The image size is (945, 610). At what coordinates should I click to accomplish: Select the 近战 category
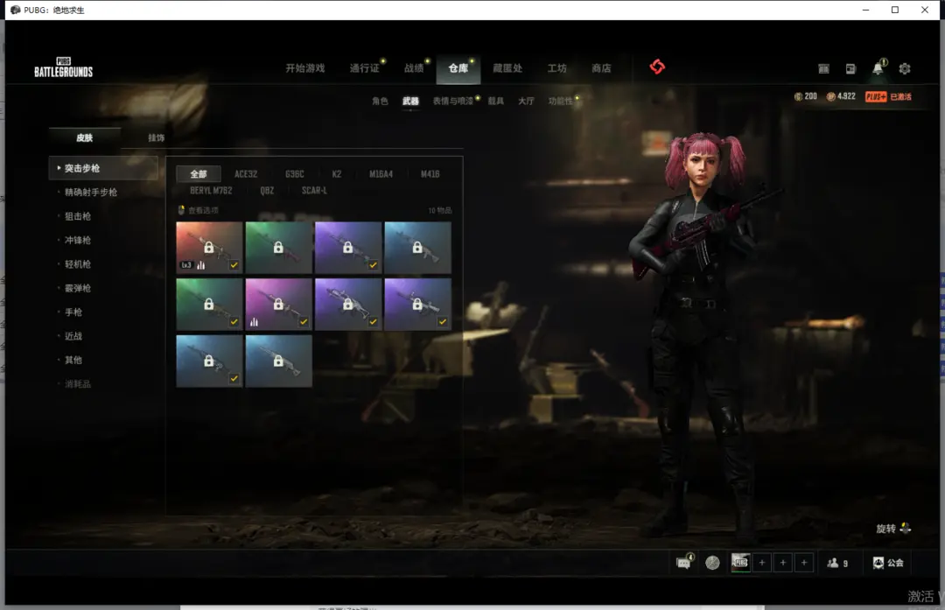(73, 336)
